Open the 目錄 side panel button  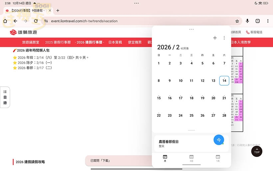5,97
